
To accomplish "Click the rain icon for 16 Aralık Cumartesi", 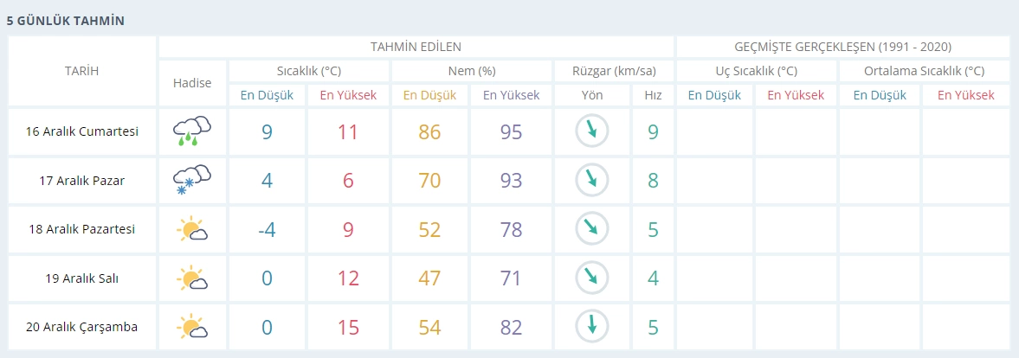I will 192,131.
